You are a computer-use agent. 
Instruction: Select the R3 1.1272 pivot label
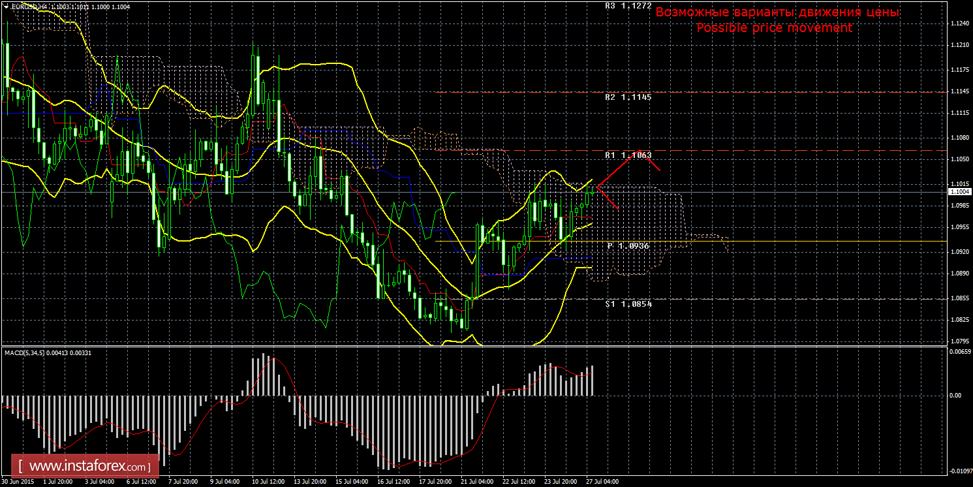coord(628,5)
